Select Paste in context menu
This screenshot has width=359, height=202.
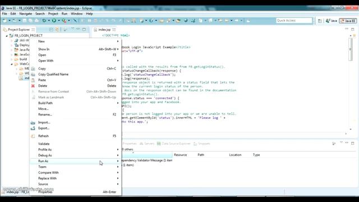click(x=76, y=80)
